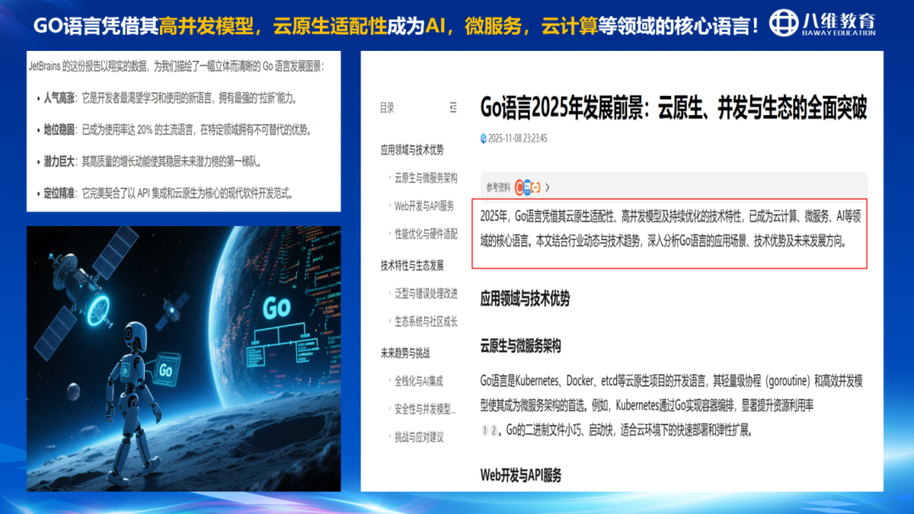Open citation reference 2 in the paragraph

point(495,430)
